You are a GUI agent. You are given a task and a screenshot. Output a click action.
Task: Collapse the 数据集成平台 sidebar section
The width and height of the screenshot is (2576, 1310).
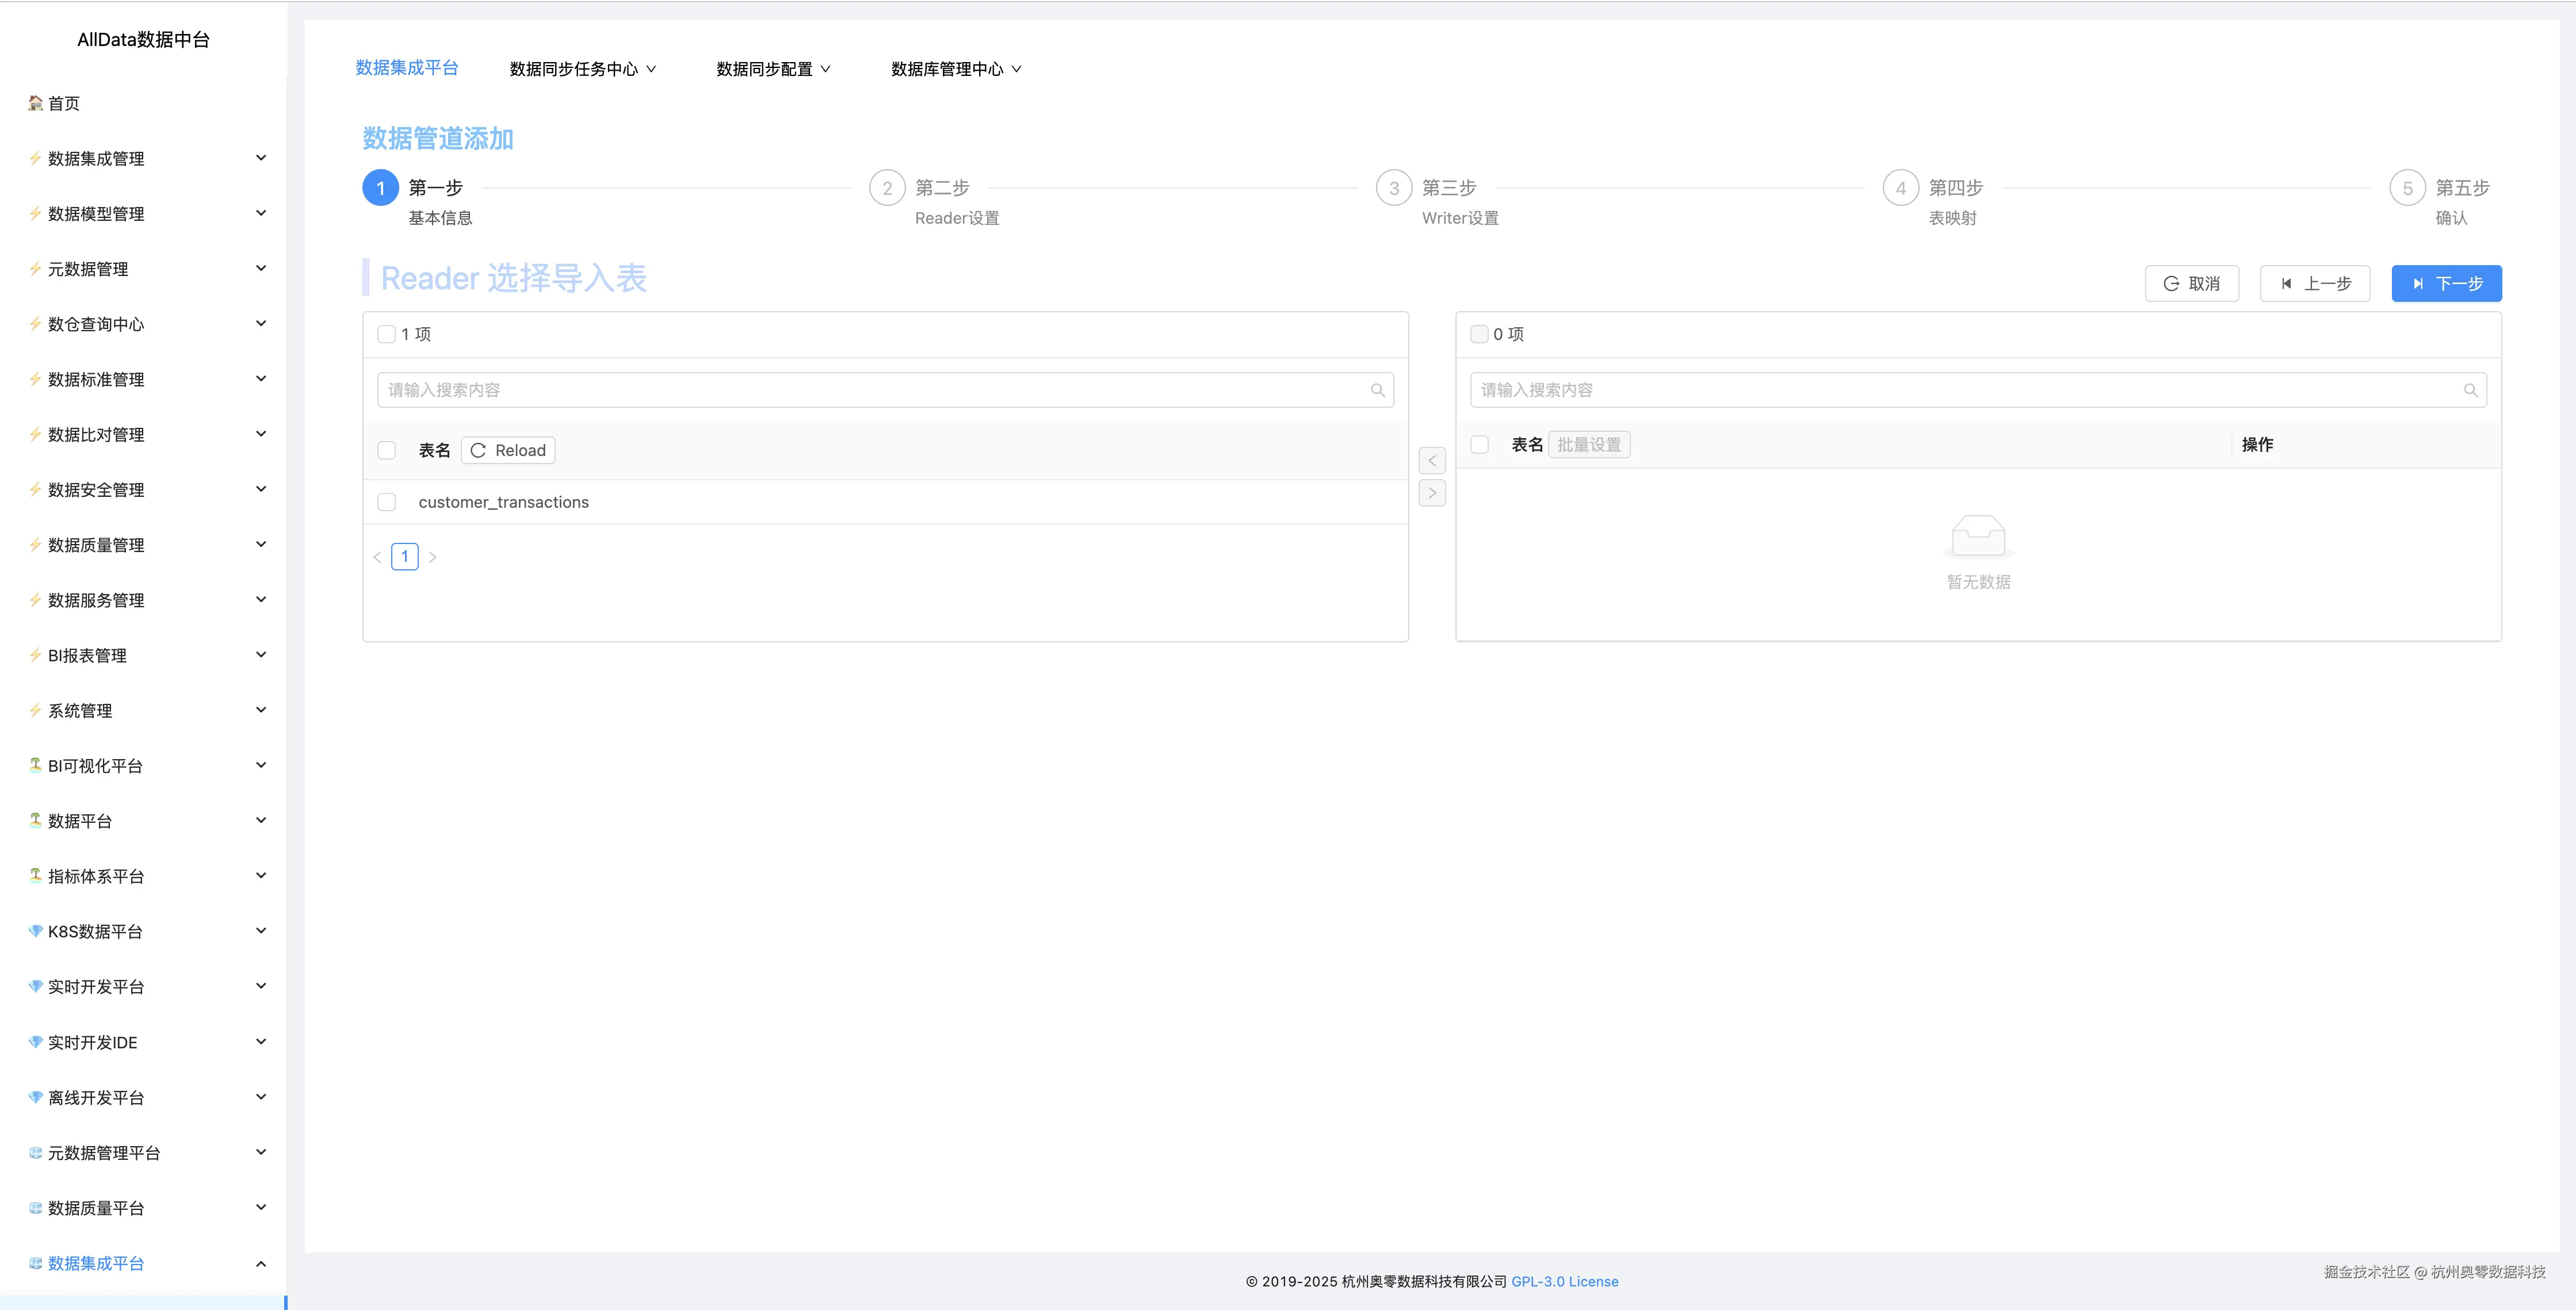(x=261, y=1263)
